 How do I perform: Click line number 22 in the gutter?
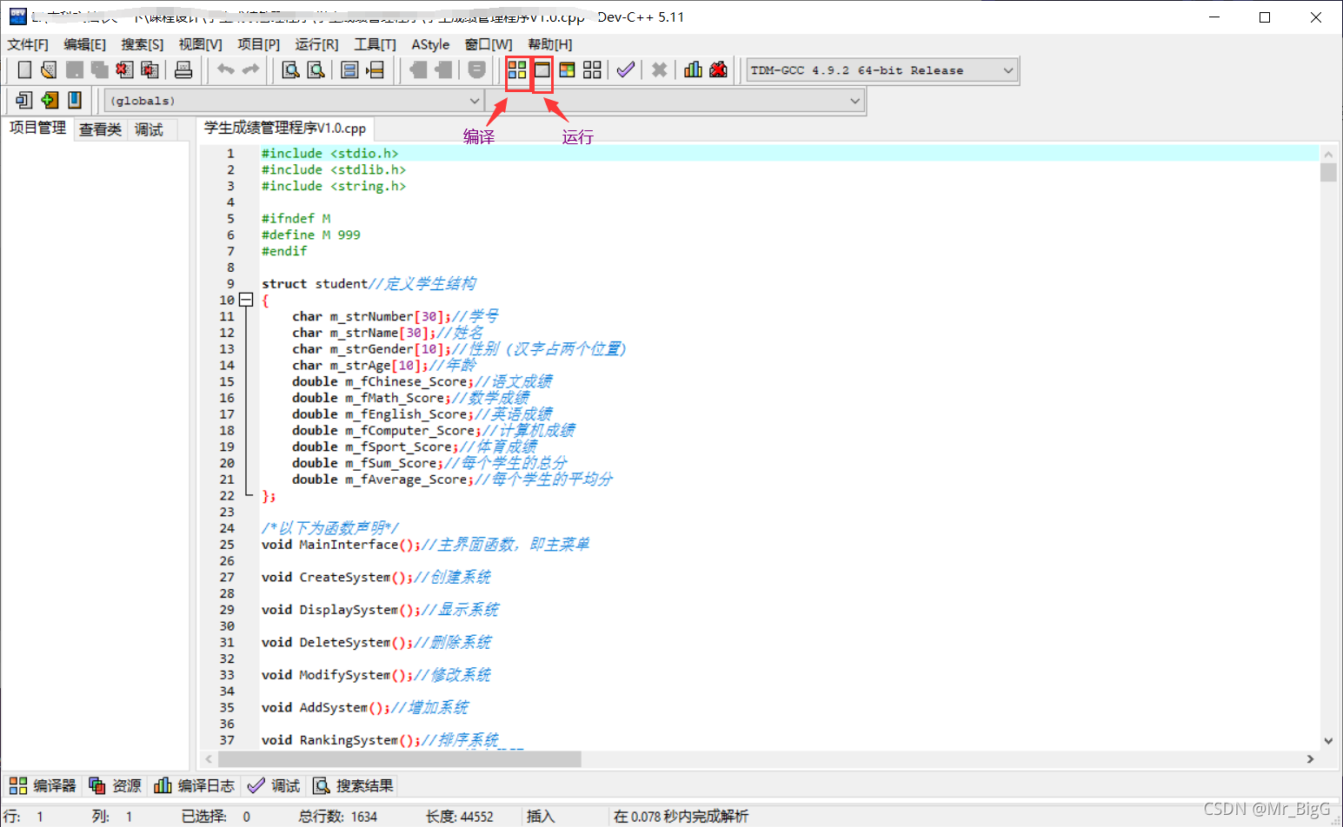tap(227, 496)
